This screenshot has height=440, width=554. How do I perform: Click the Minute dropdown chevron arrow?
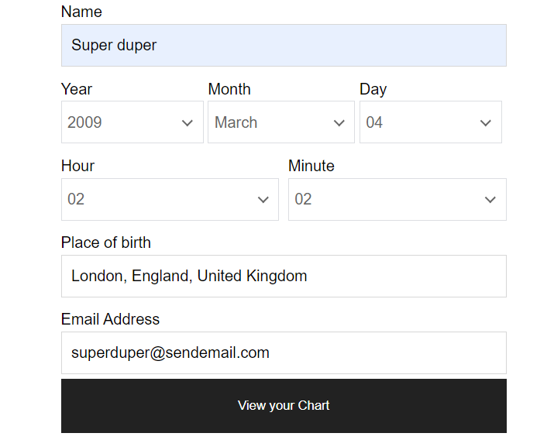[490, 200]
